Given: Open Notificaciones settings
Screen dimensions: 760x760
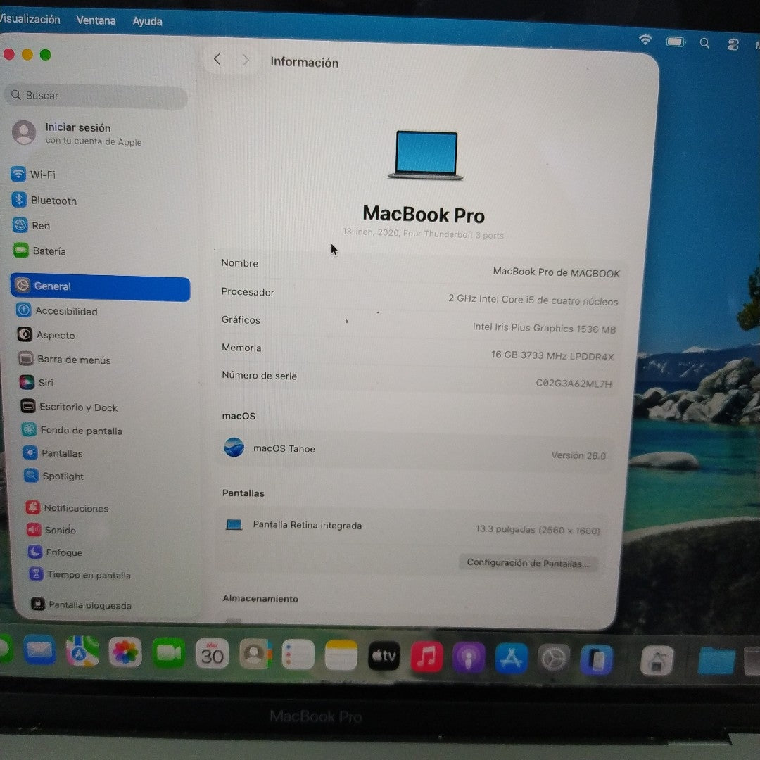Looking at the screenshot, I should coord(75,508).
